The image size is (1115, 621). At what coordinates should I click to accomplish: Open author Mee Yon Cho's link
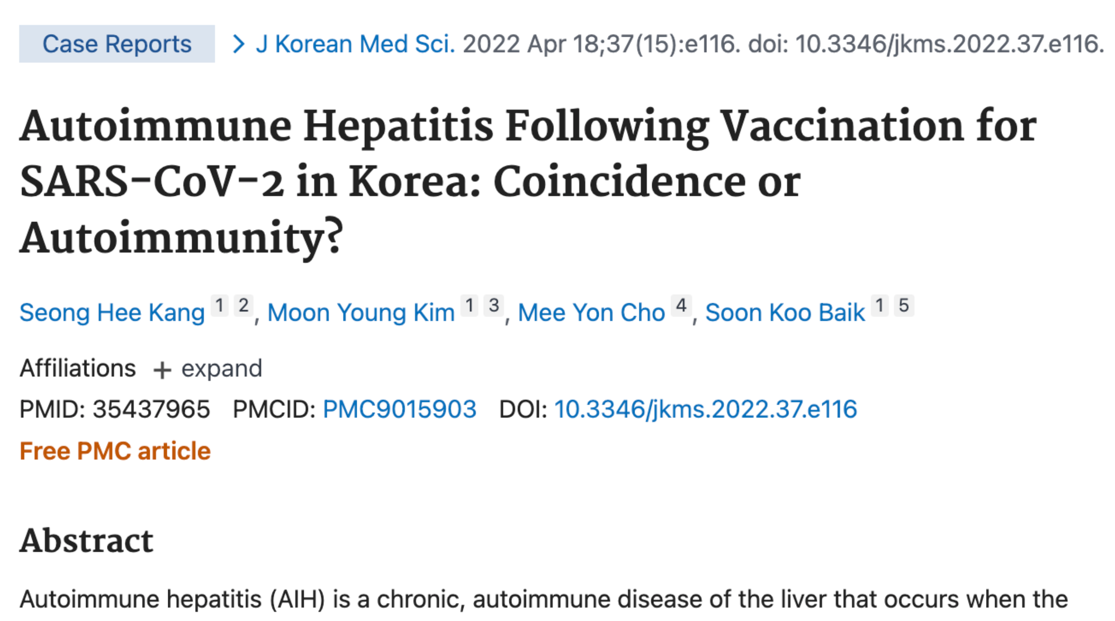click(592, 312)
